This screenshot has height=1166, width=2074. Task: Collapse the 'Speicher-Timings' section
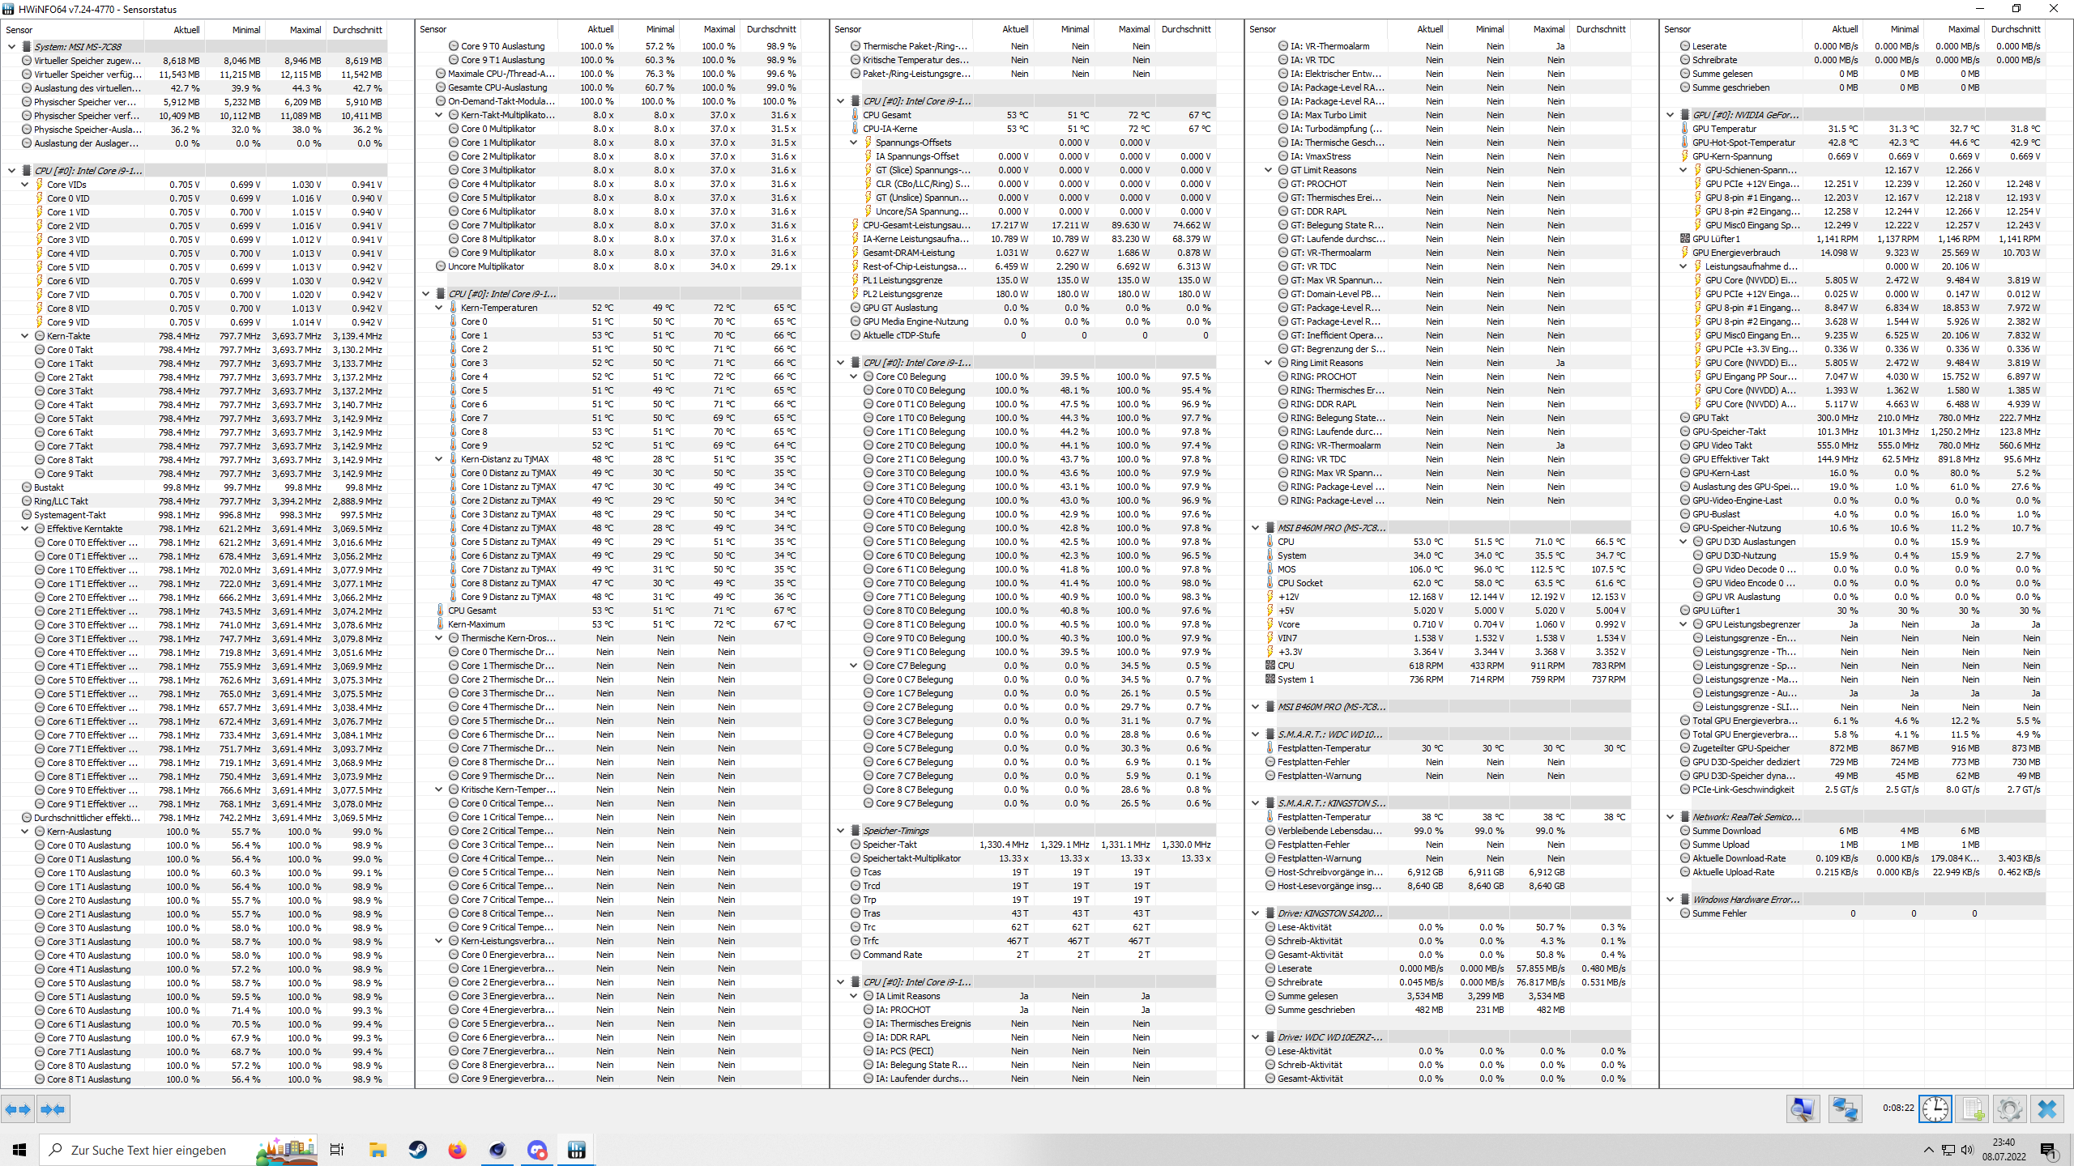(x=841, y=830)
